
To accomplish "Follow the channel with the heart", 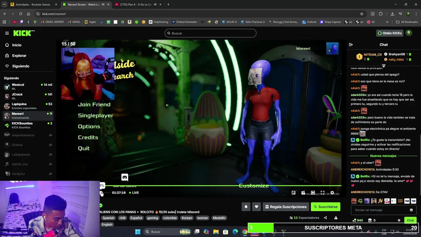I will point(257,207).
